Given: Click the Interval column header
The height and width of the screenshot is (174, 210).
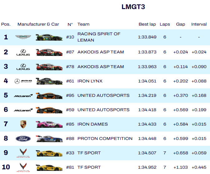Looking at the screenshot, I should (199, 24).
